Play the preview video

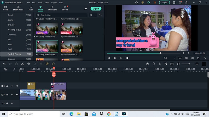pyautogui.click(x=121, y=58)
